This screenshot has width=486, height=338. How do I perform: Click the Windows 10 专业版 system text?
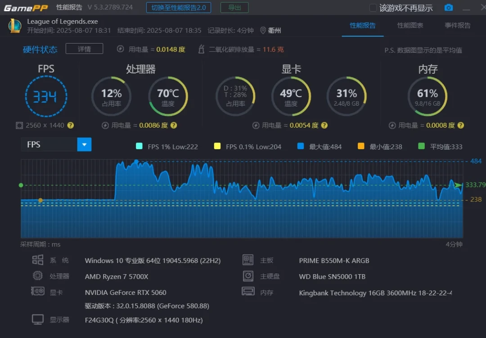[x=153, y=261]
